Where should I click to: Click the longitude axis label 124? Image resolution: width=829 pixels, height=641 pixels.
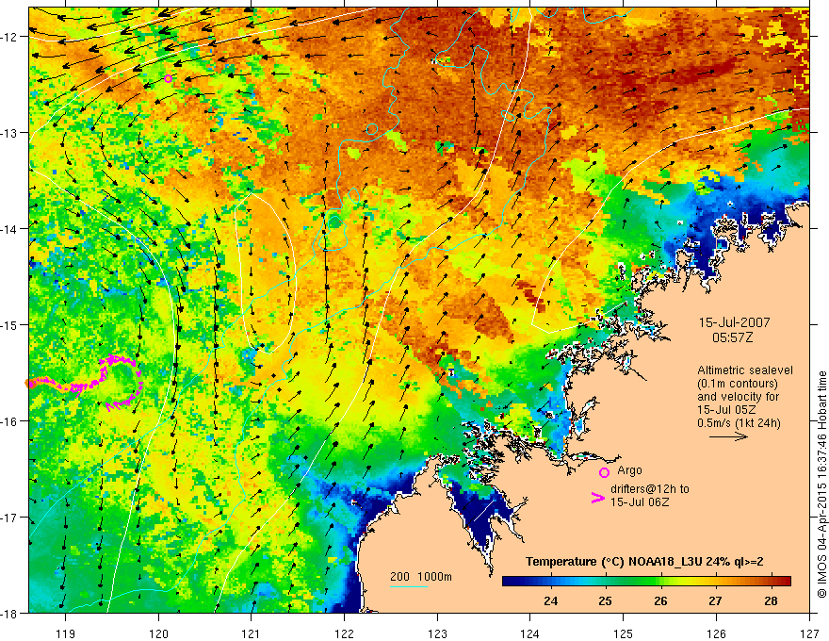530,633
